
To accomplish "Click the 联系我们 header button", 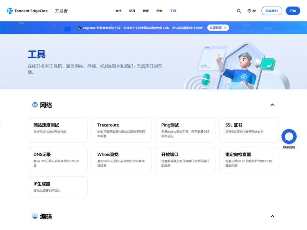I will [x=272, y=11].
